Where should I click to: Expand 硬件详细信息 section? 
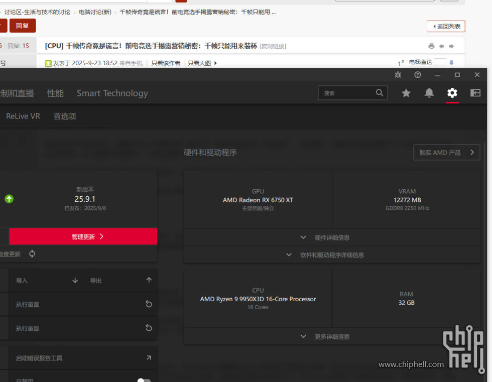(332, 237)
